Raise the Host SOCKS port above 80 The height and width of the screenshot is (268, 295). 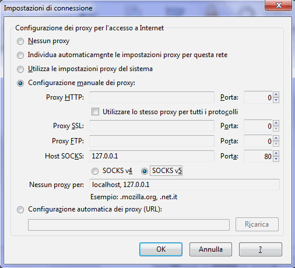pos(276,153)
